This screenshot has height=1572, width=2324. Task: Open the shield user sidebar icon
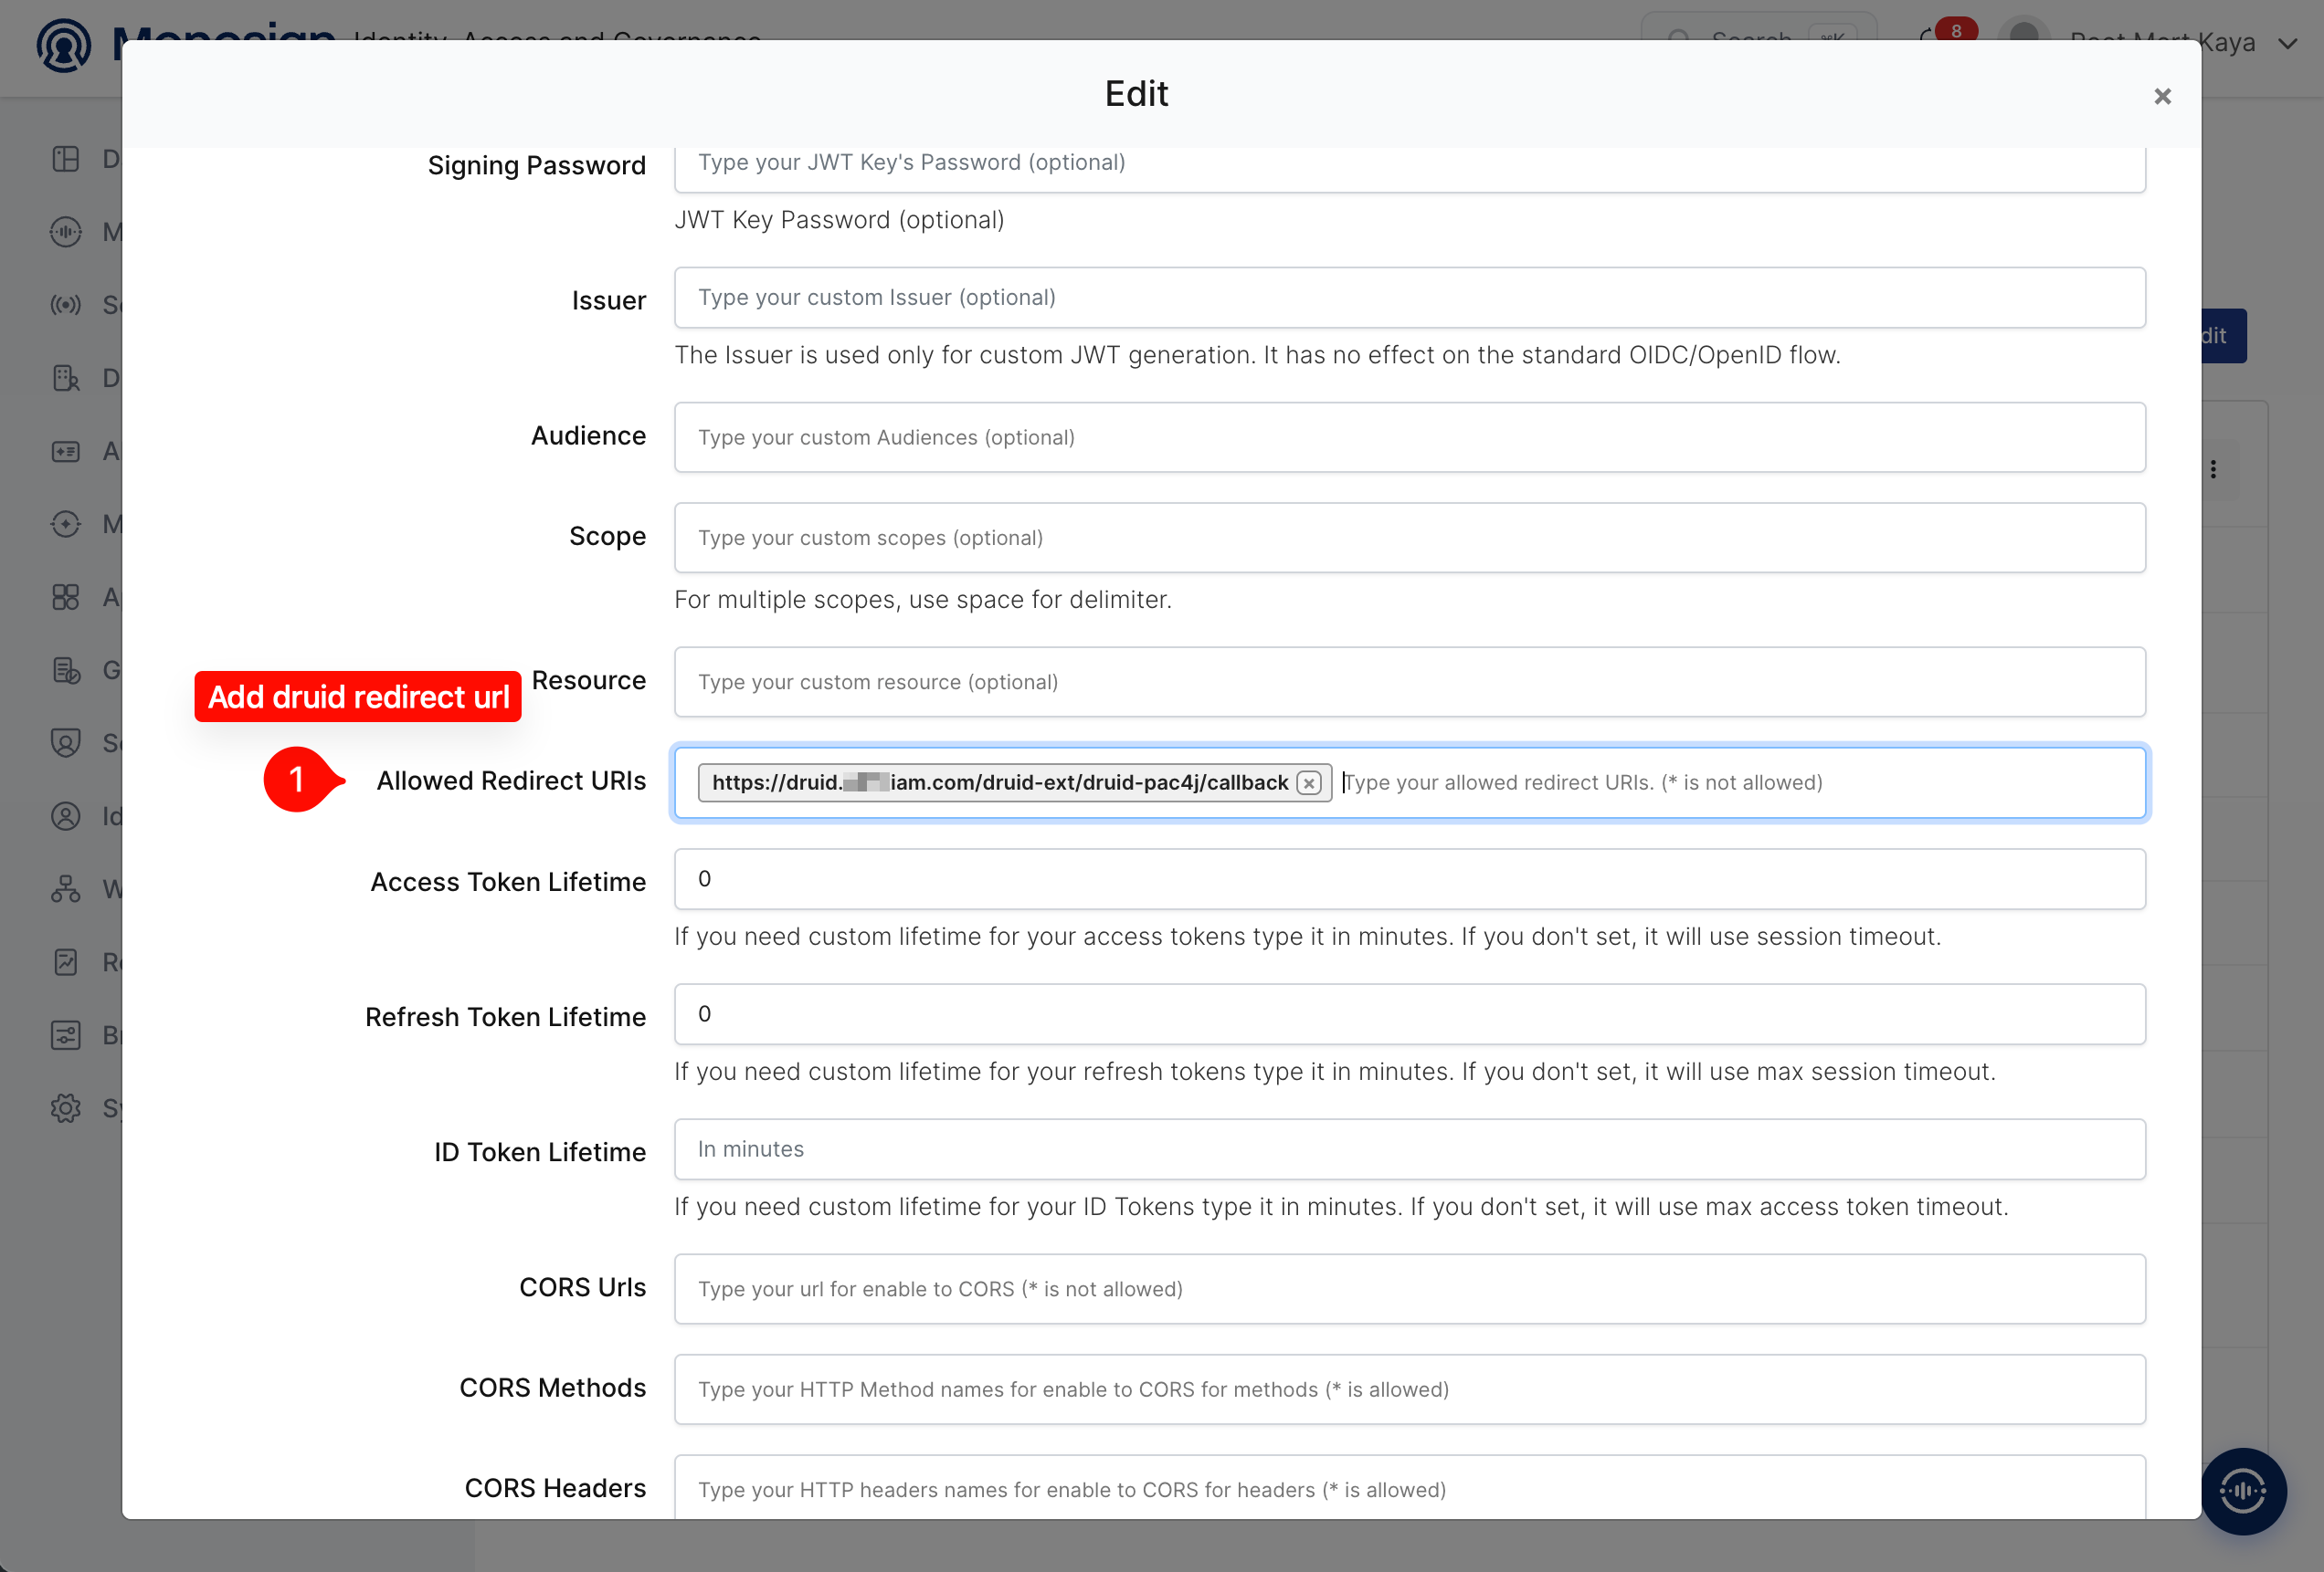click(x=66, y=743)
